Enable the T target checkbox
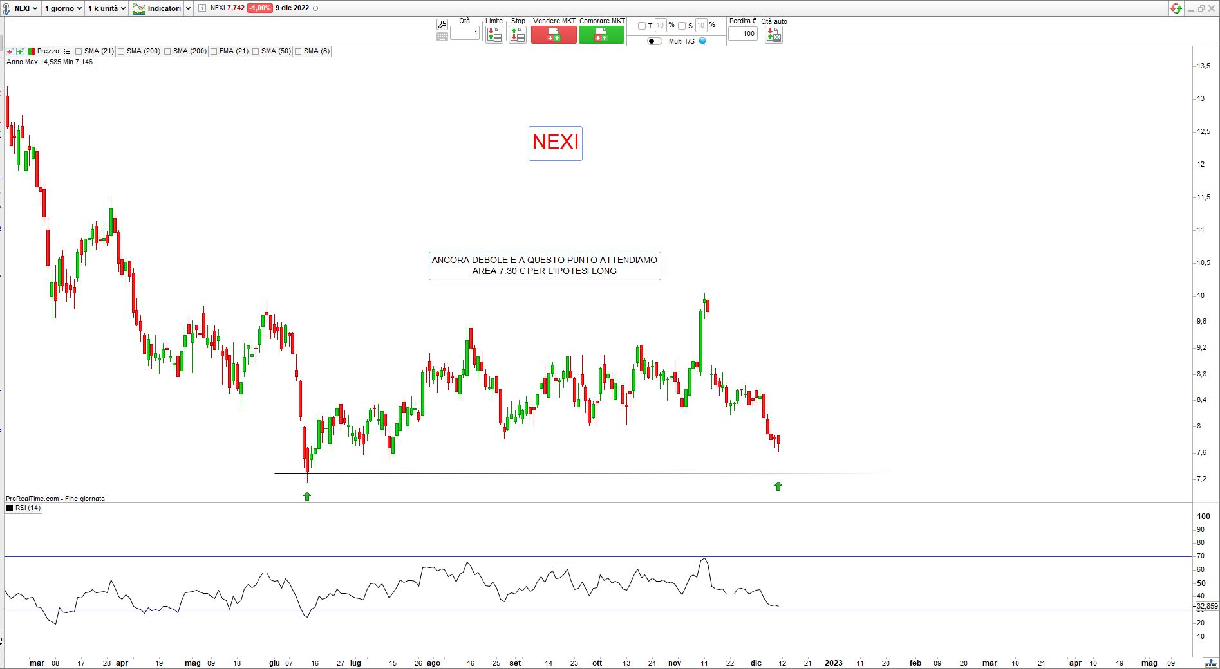The height and width of the screenshot is (669, 1220). pos(641,26)
